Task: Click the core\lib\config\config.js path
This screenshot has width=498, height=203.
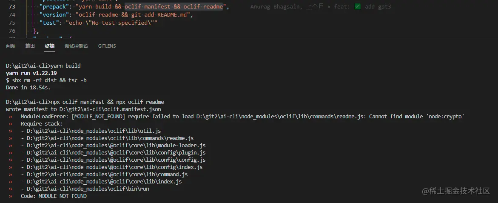Action: pos(116,160)
